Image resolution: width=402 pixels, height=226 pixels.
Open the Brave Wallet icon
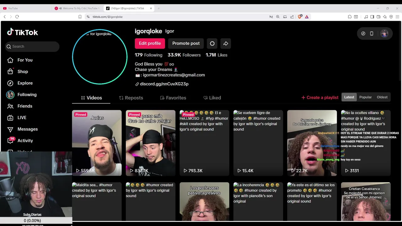378,17
